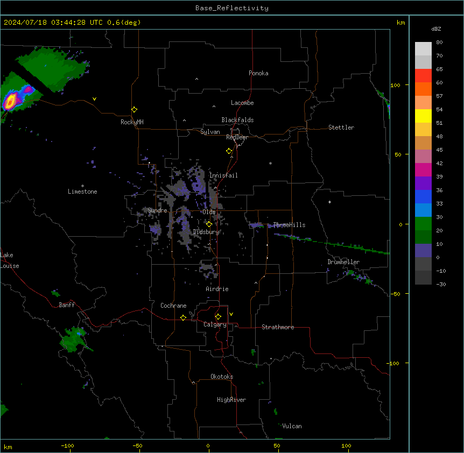Click the 100 label on the bottom axis

(x=346, y=445)
